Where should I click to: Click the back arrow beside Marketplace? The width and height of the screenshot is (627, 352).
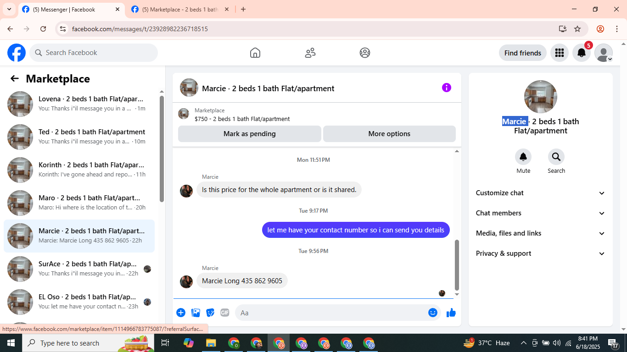(x=15, y=78)
